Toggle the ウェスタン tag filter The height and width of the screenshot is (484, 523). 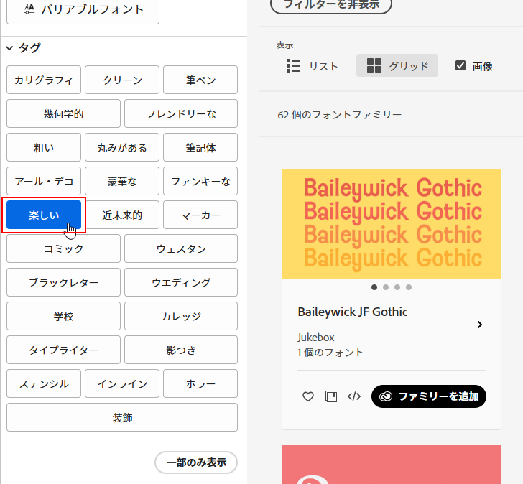tap(181, 248)
